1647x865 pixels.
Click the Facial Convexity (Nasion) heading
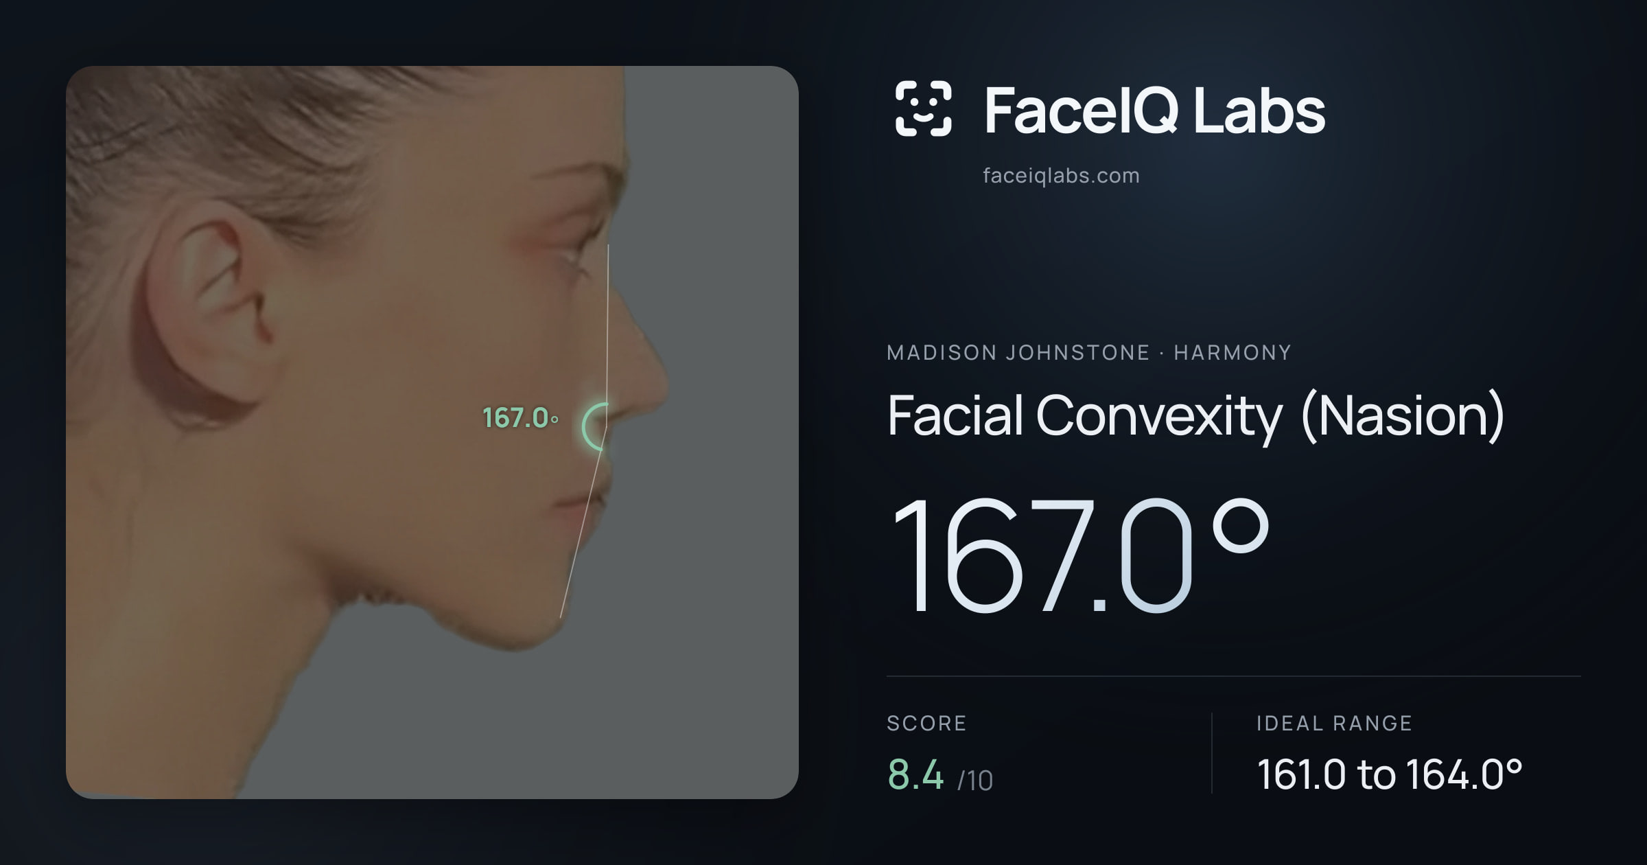point(1195,416)
